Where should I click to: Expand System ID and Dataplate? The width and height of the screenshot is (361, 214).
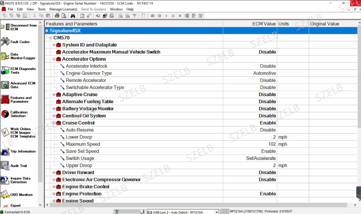tap(54, 45)
